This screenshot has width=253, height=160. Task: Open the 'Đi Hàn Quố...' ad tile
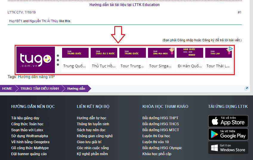tap(190, 60)
